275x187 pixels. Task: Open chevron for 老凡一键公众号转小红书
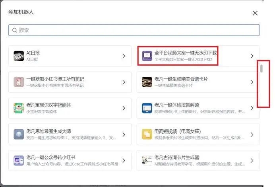[x=124, y=160]
